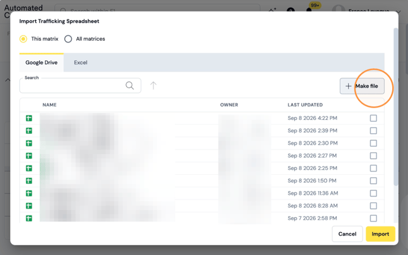Click sheet icon for Sep 7 2:58 PM row

[29, 218]
